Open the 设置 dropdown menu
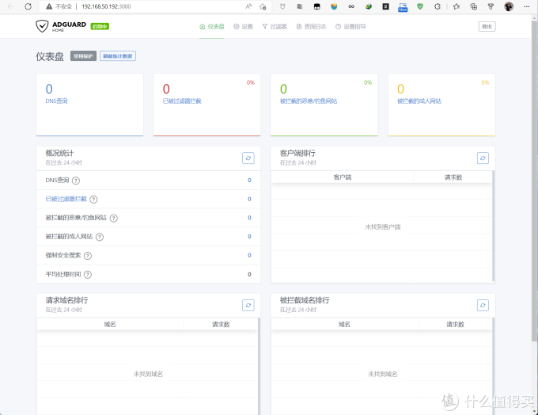 click(244, 26)
